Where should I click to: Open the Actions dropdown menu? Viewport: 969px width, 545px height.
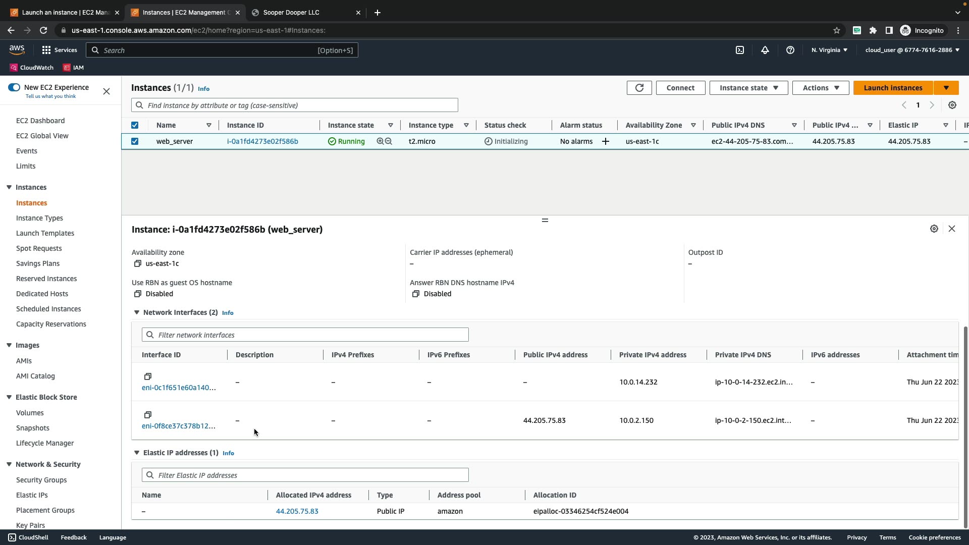[820, 88]
